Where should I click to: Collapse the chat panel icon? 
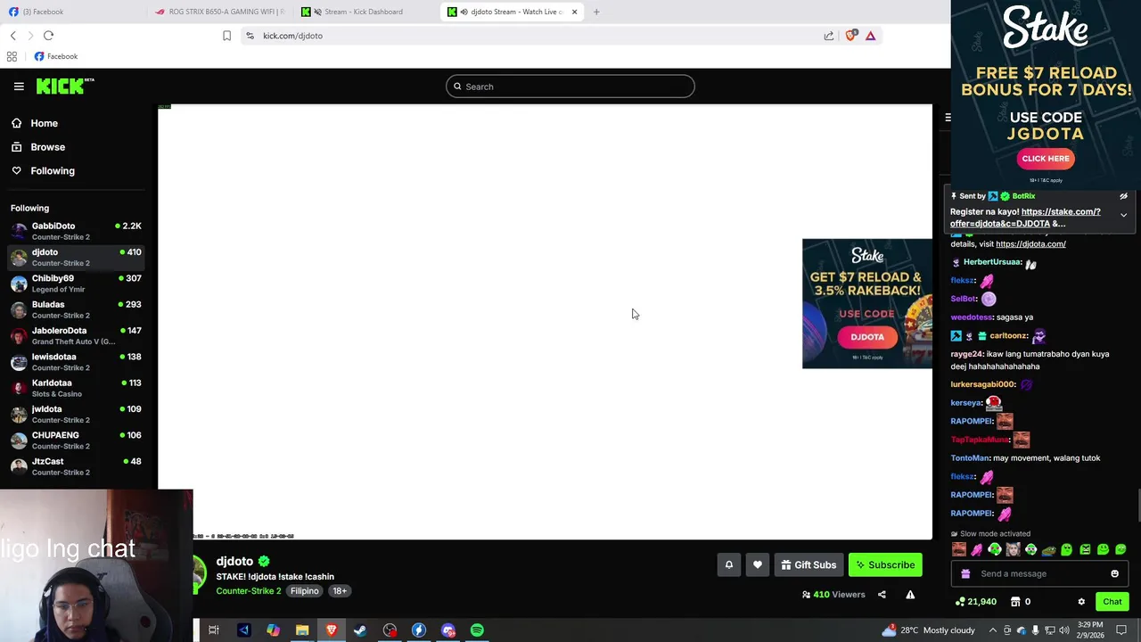coord(948,118)
